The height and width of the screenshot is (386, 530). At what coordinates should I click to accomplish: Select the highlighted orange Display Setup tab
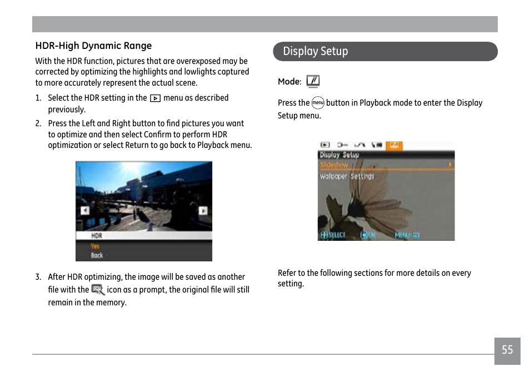point(394,145)
